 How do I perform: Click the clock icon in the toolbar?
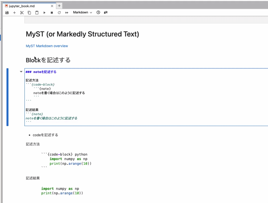point(98,13)
